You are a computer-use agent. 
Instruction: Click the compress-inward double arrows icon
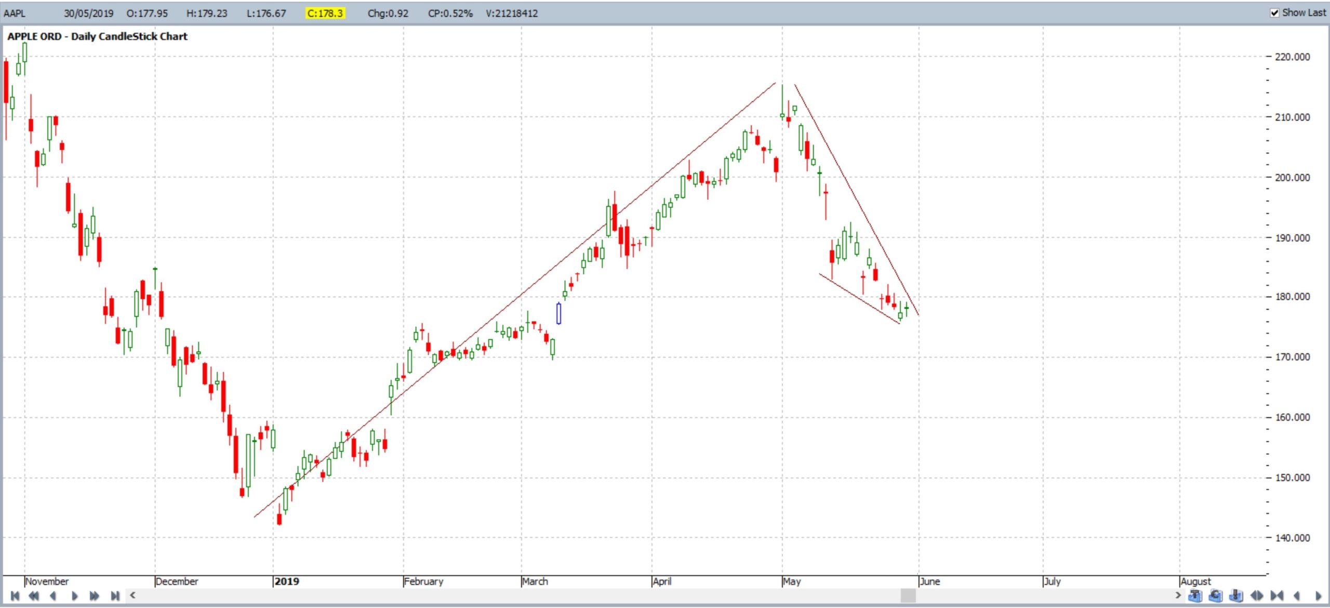pyautogui.click(x=1277, y=596)
